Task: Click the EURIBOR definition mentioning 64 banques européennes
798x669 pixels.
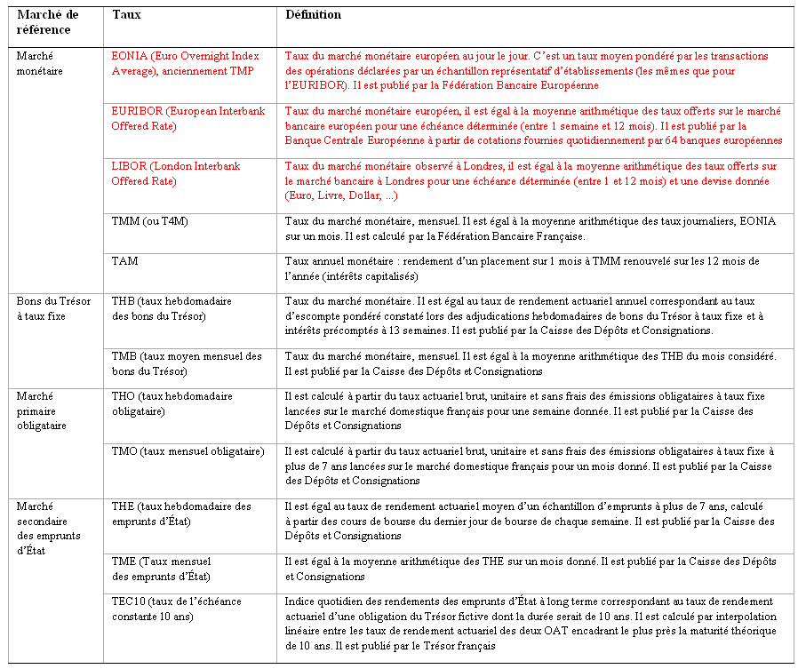Action: 533,125
